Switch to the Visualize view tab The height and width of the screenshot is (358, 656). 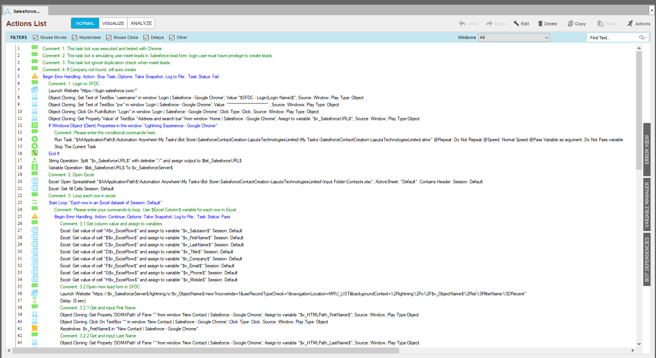[x=113, y=23]
